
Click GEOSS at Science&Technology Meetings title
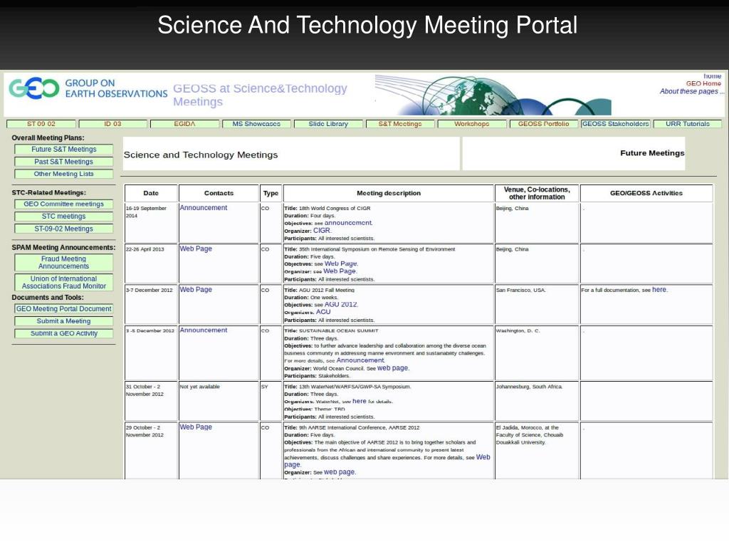(261, 95)
